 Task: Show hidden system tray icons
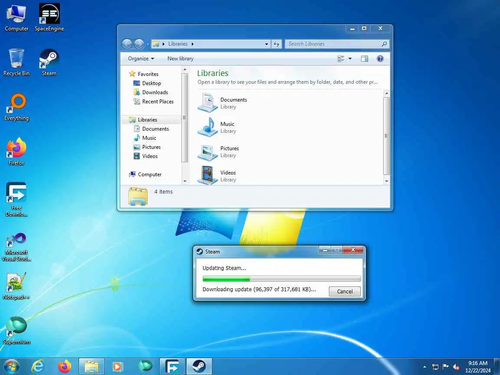[x=424, y=367]
